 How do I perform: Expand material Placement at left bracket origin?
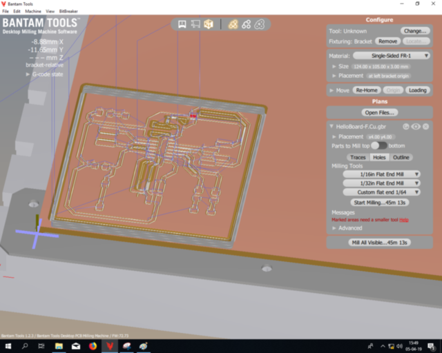334,76
